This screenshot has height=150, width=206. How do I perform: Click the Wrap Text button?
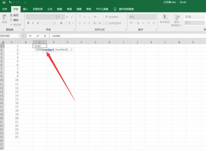click(x=112, y=17)
